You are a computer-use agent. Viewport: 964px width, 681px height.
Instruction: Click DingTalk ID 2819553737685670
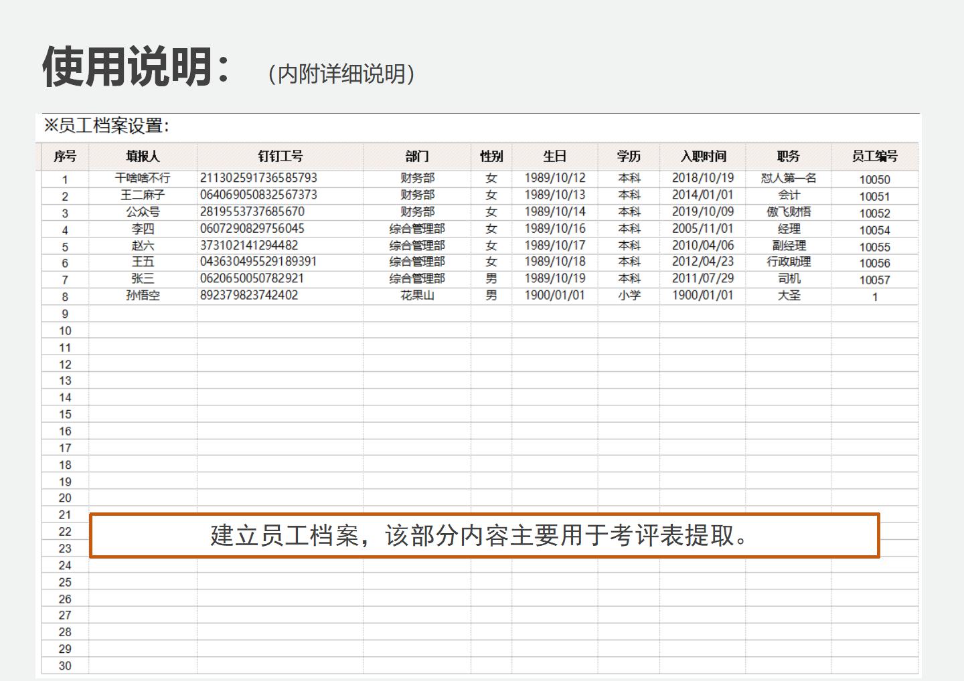(x=252, y=211)
